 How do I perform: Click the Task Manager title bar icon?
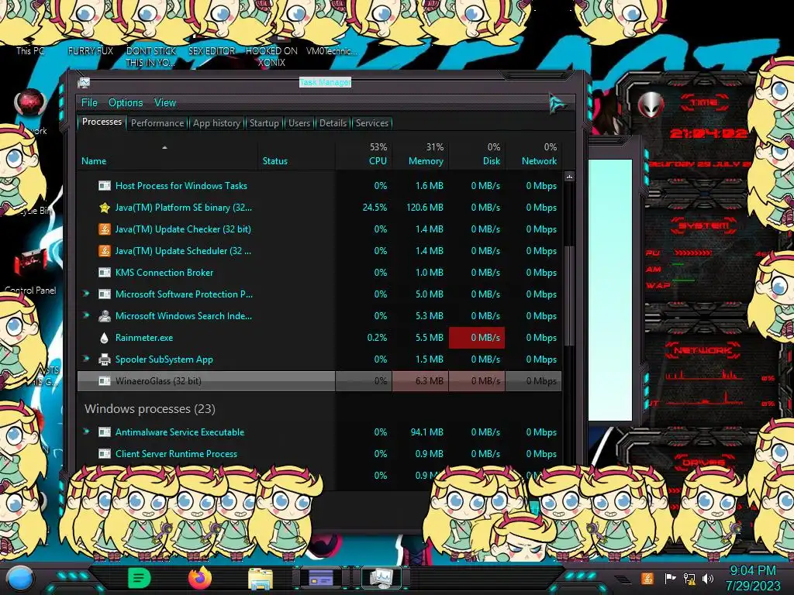[84, 82]
